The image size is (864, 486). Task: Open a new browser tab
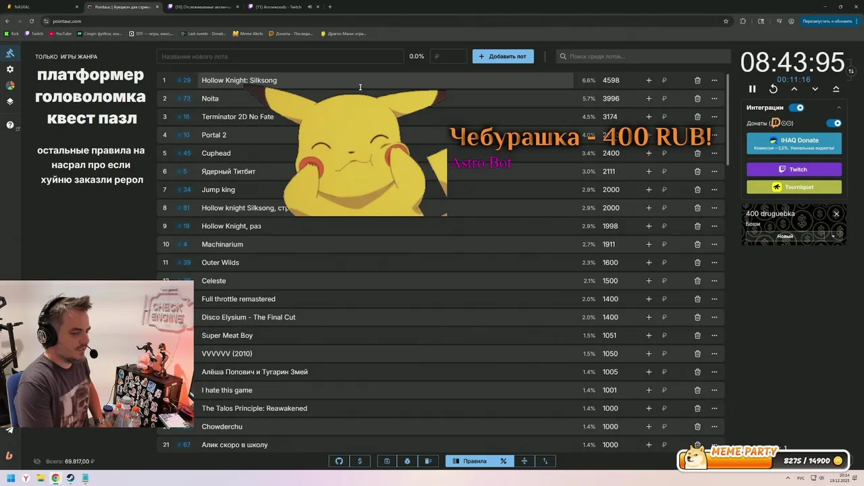pos(330,7)
